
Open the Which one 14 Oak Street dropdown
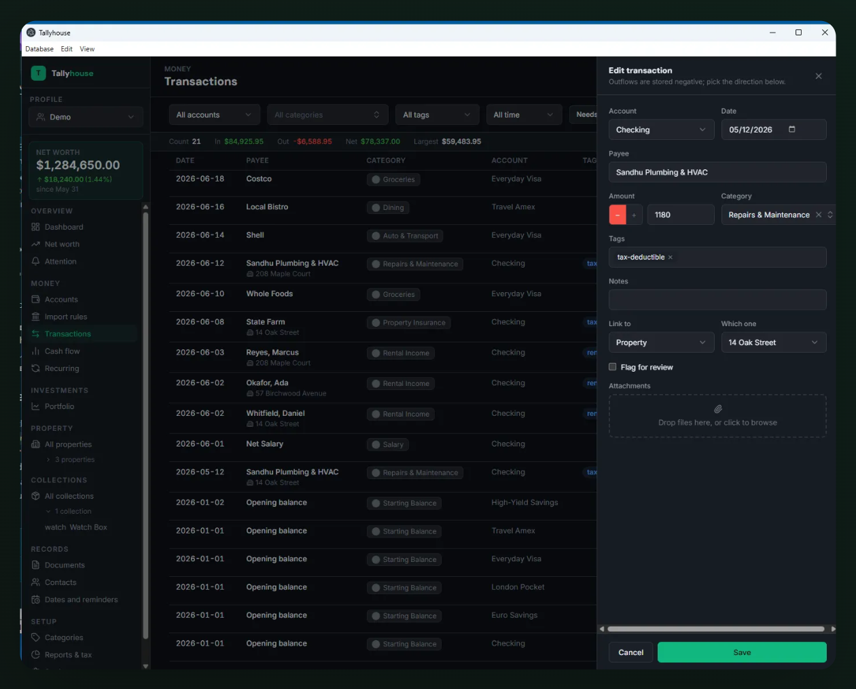tap(773, 342)
